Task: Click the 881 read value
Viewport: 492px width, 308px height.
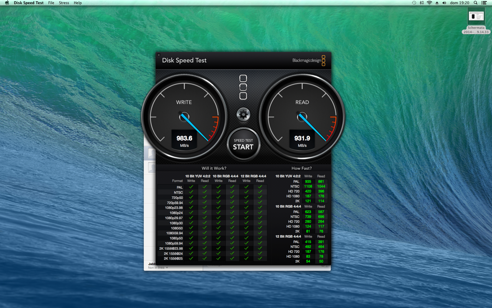Action: 321,181
